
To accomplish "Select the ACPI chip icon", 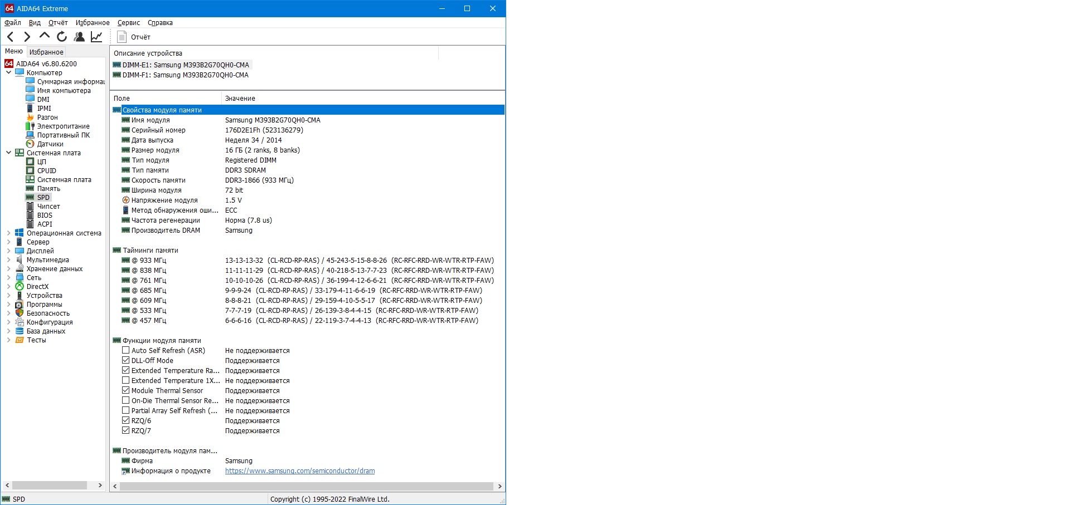I will pos(30,224).
